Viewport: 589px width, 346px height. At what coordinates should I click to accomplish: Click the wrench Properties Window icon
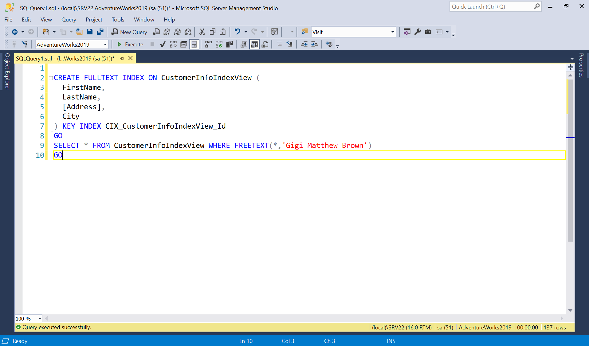(x=418, y=32)
